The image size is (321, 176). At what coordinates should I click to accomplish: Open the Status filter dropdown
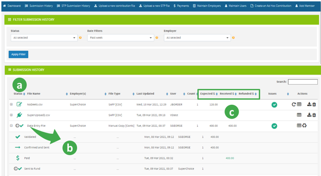click(44, 38)
